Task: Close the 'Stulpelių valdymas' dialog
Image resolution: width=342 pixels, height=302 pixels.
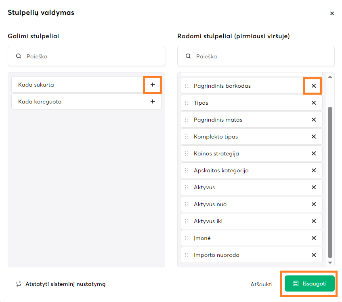Action: point(332,13)
